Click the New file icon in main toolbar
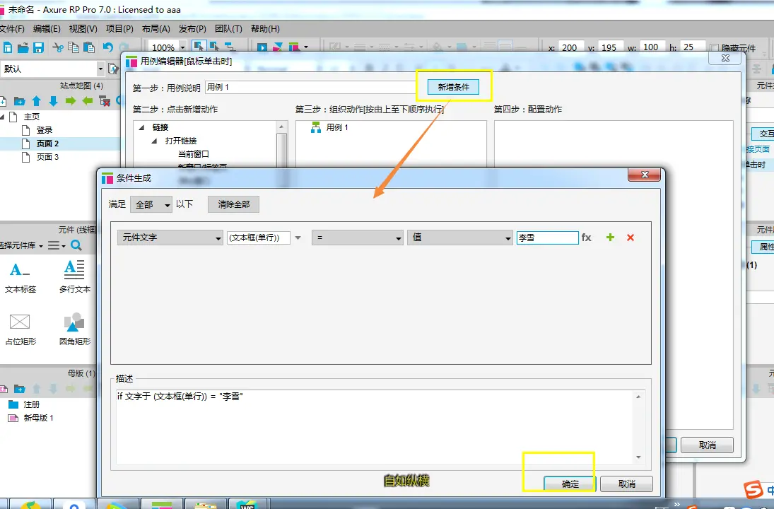Viewport: 774px width, 509px height. coord(7,47)
